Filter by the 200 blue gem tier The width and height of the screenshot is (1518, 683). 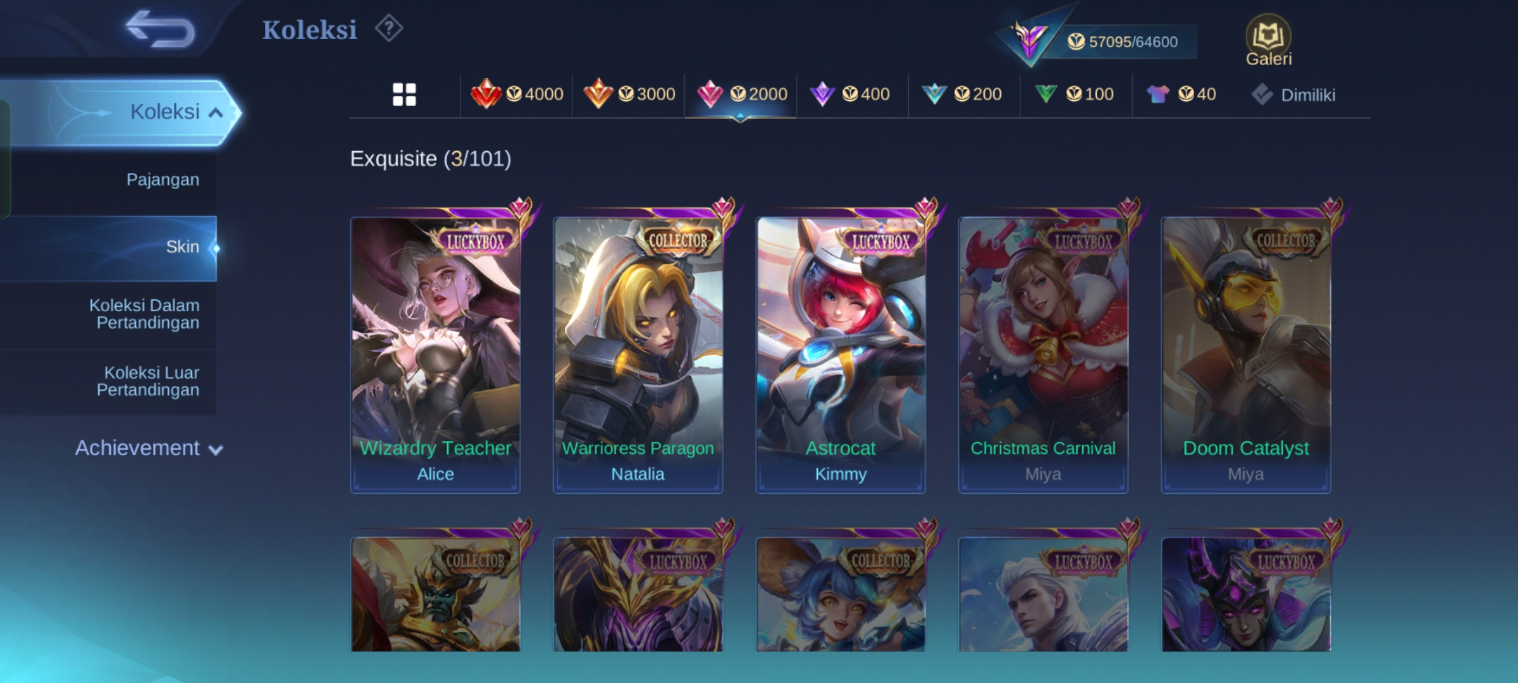coord(962,94)
